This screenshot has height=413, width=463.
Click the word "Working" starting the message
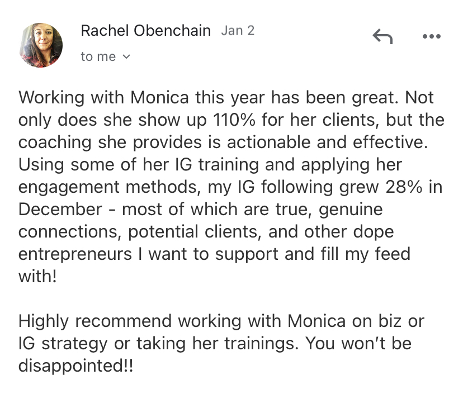[51, 98]
